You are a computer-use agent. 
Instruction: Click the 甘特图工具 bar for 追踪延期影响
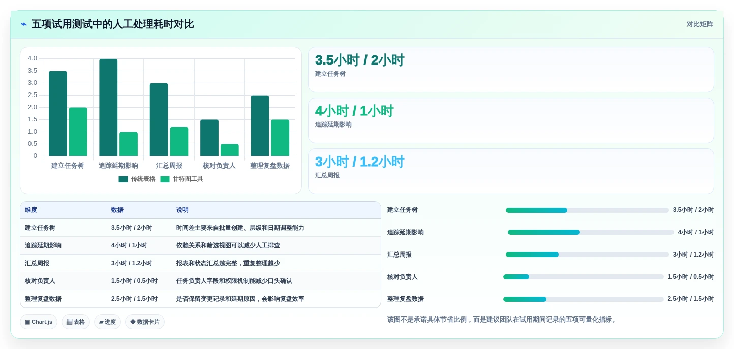pyautogui.click(x=129, y=144)
